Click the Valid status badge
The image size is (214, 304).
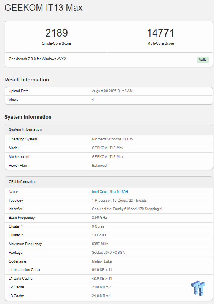click(x=203, y=60)
